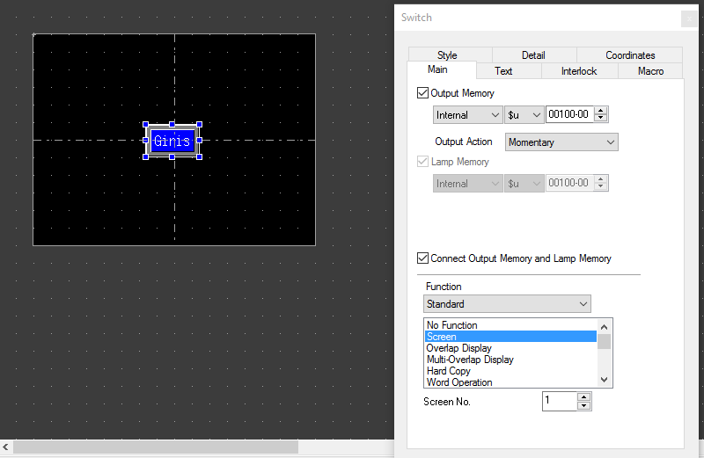
Task: Open the Detail tab
Action: (x=533, y=55)
